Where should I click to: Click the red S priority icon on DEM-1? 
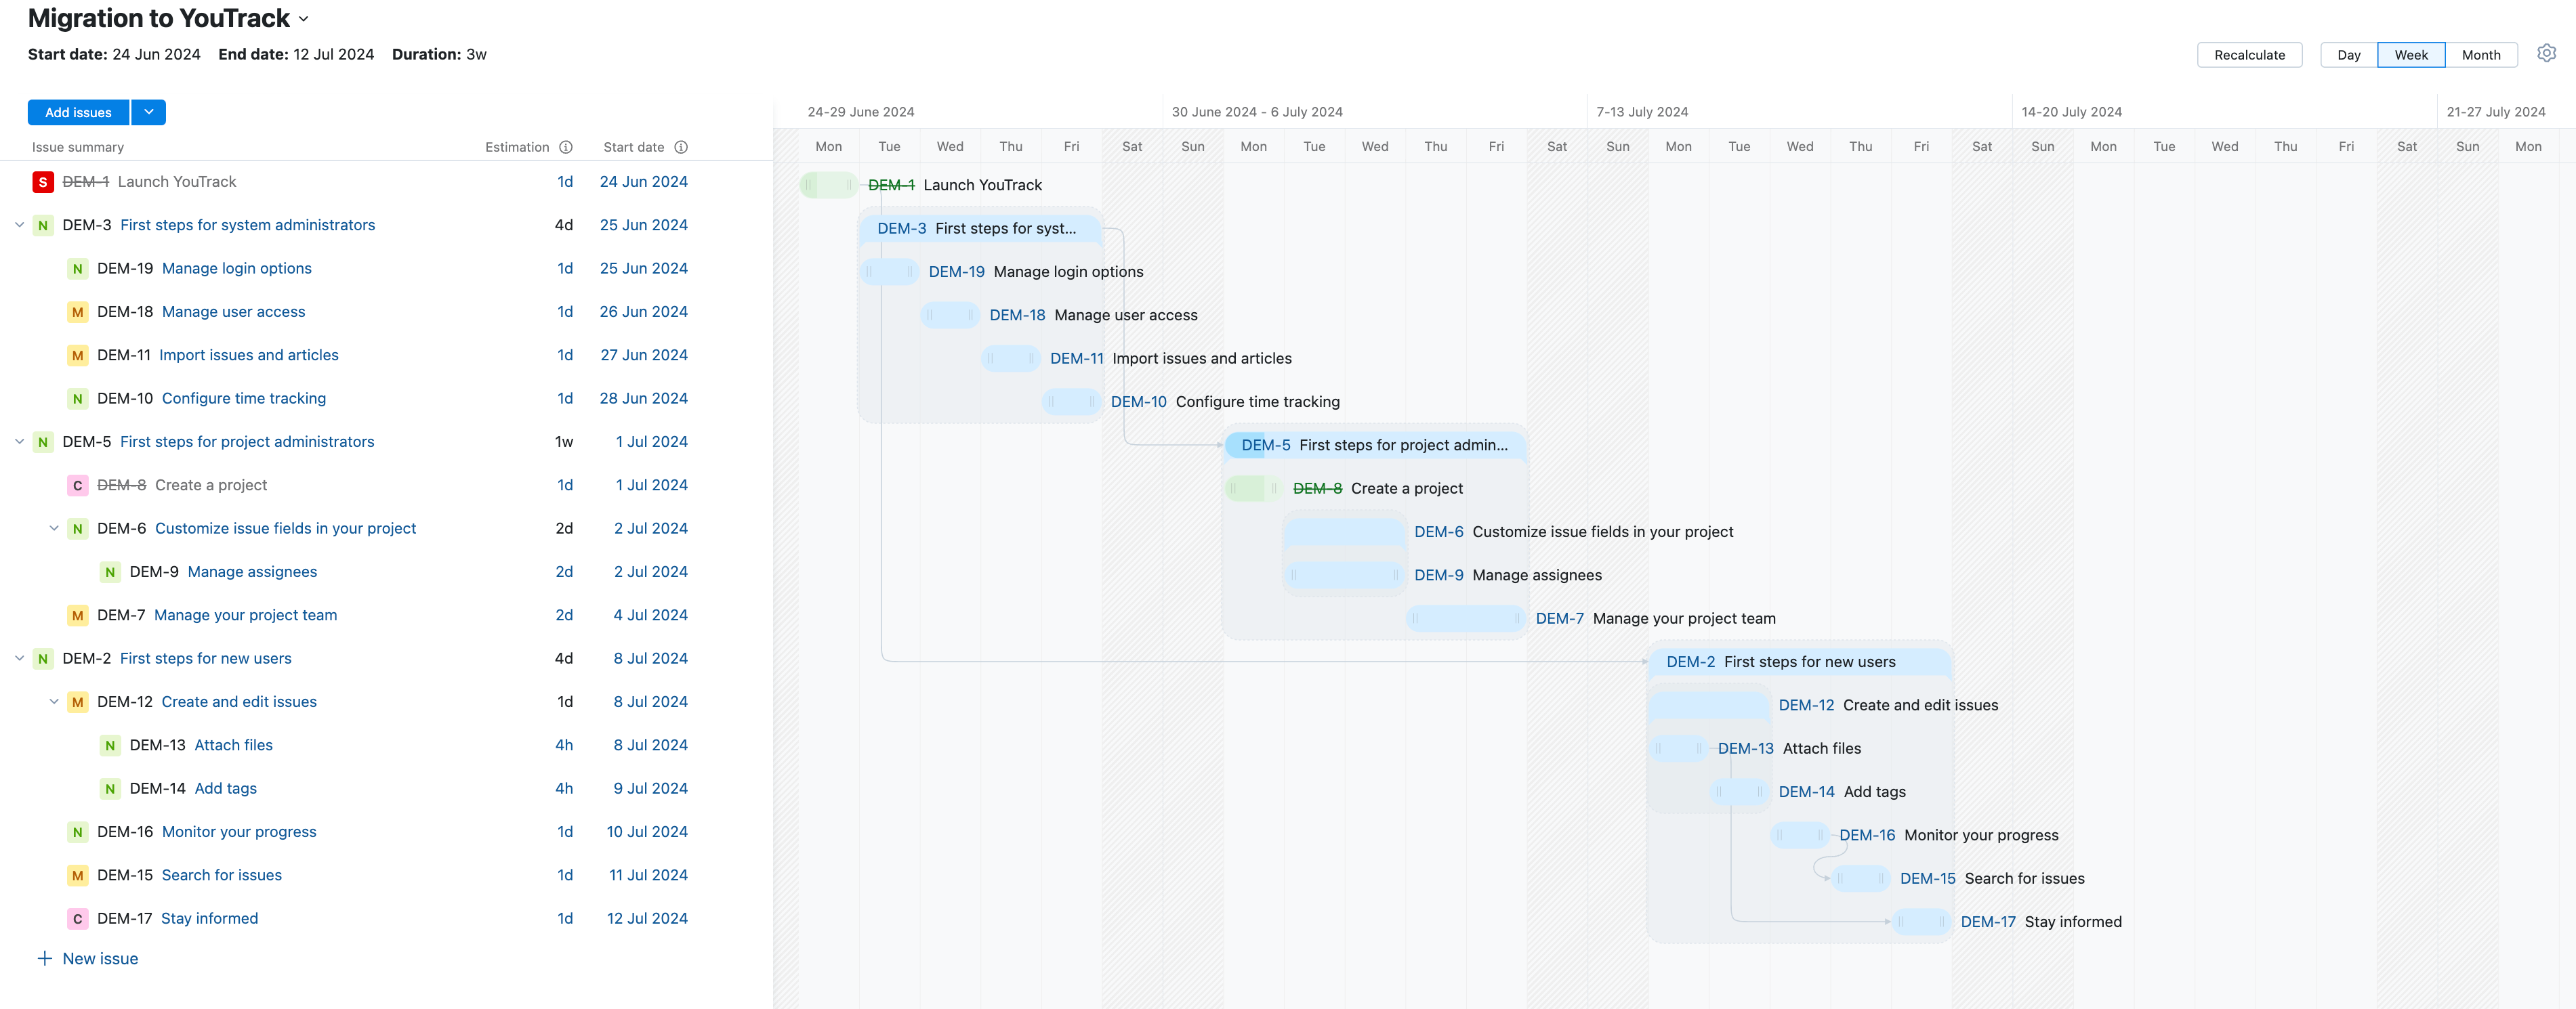(x=42, y=181)
